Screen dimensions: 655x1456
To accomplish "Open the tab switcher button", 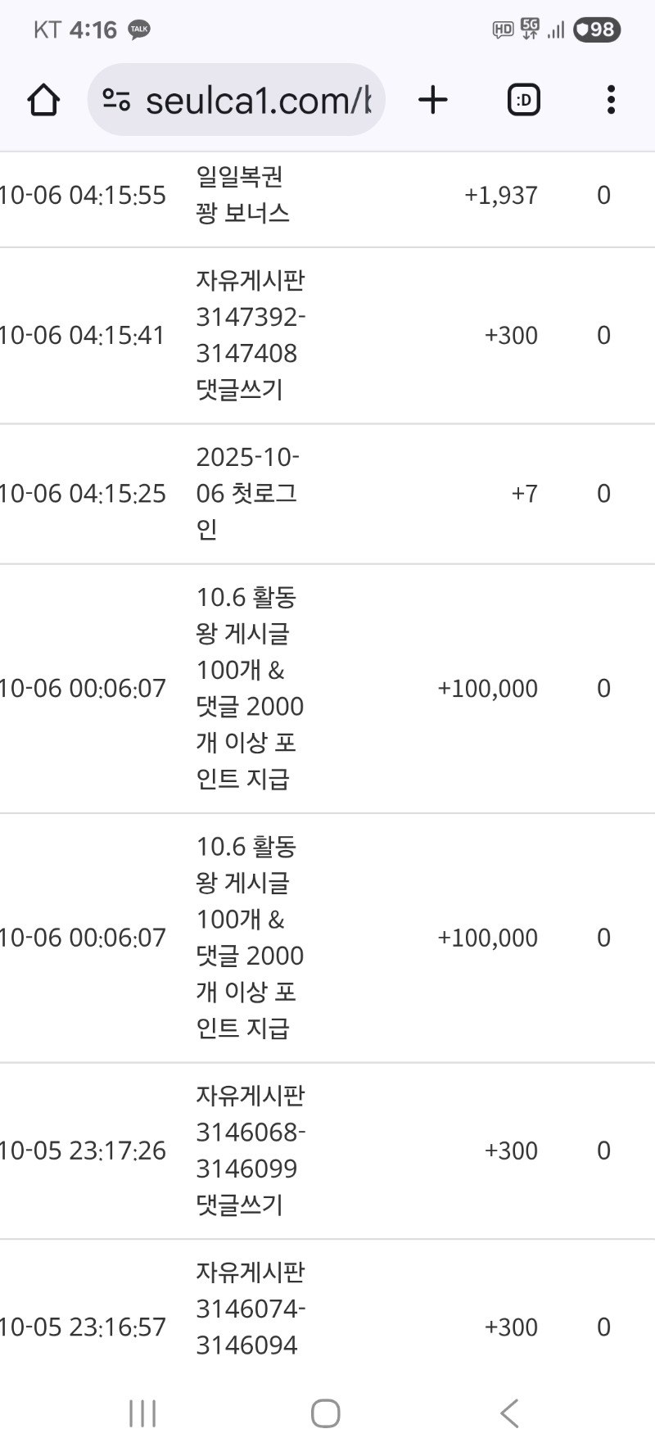I will coord(523,100).
